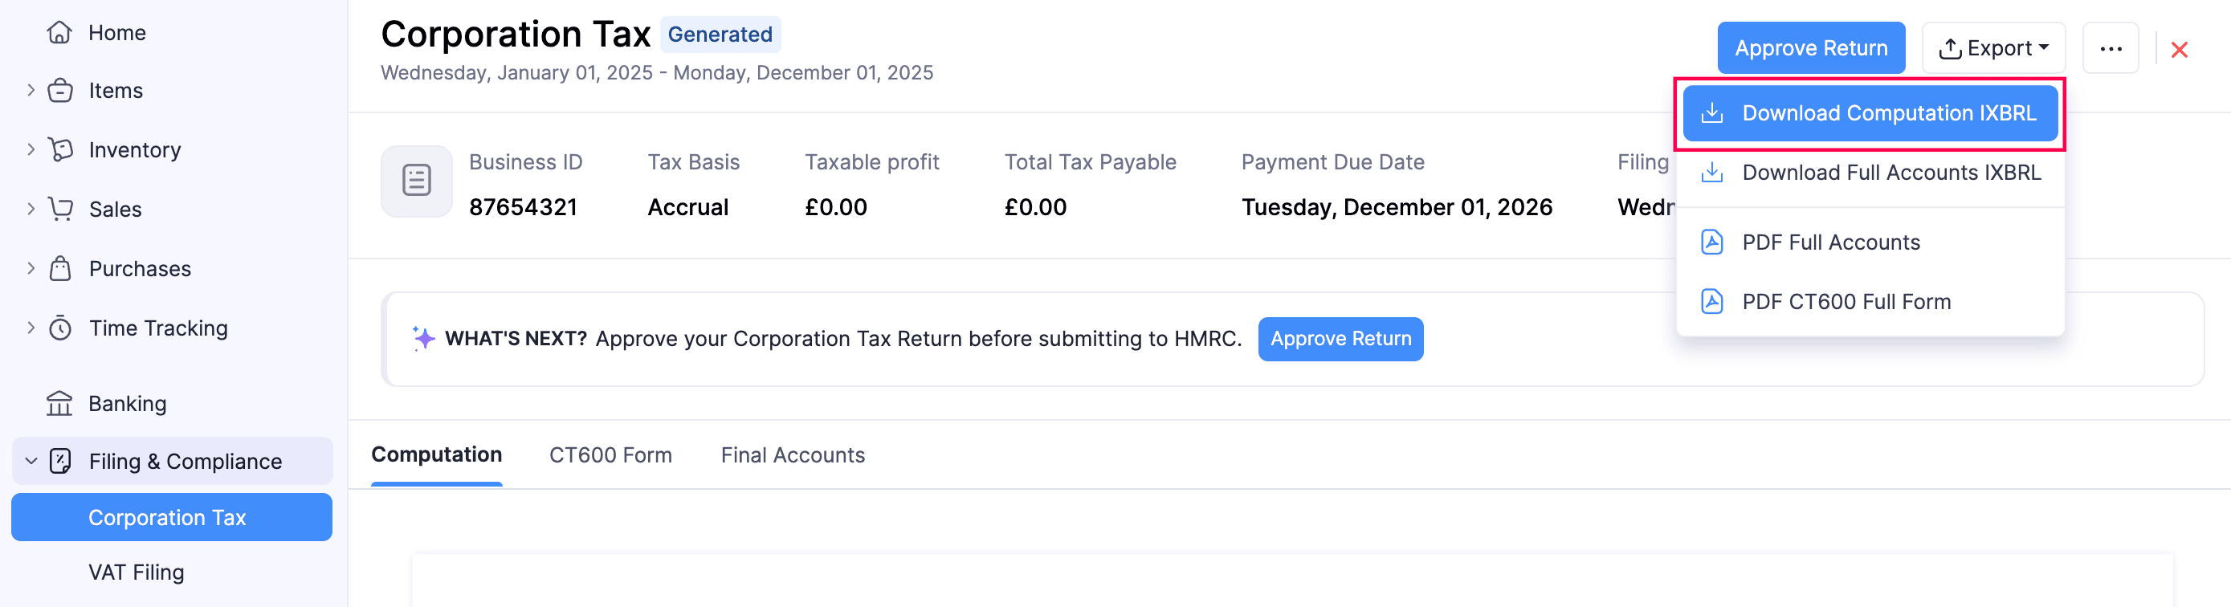2231x607 pixels.
Task: Click the document icon beside Business ID
Action: click(x=417, y=181)
